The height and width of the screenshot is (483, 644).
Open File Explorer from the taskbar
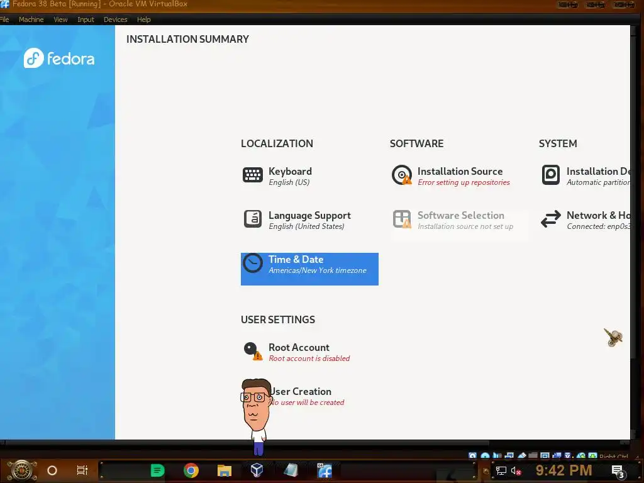pos(225,470)
